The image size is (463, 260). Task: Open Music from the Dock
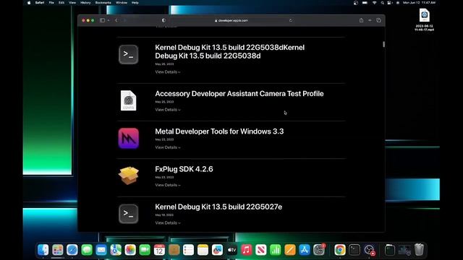click(x=246, y=250)
